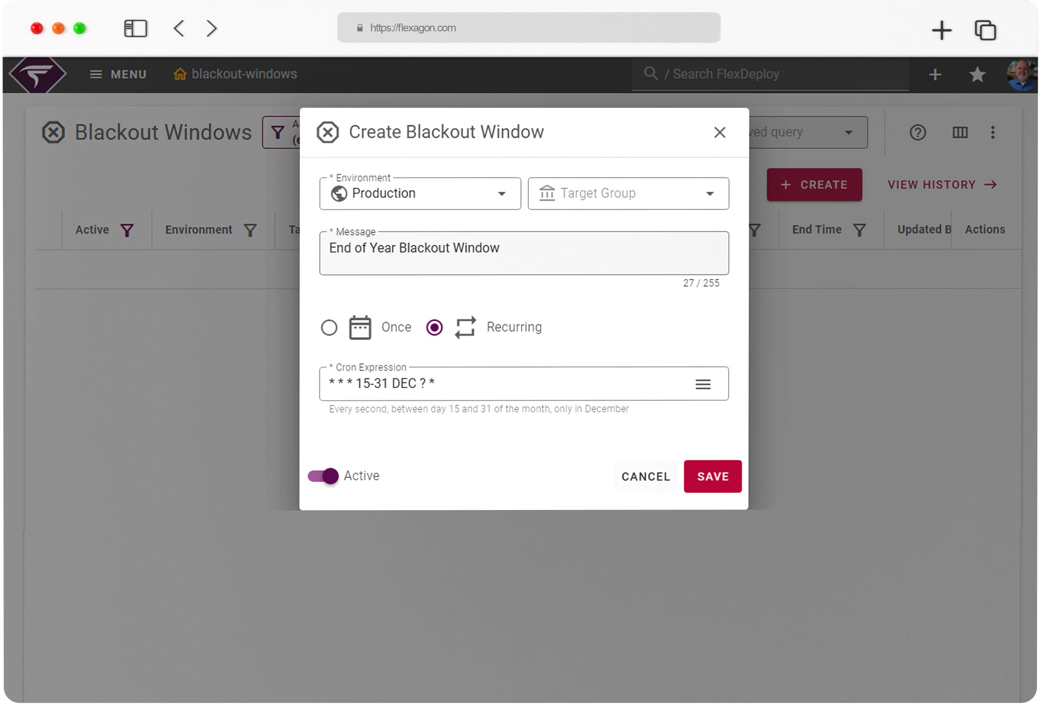Screen dimensions: 1041x707
Task: Click the FlexDeploy logo icon
Action: [37, 74]
